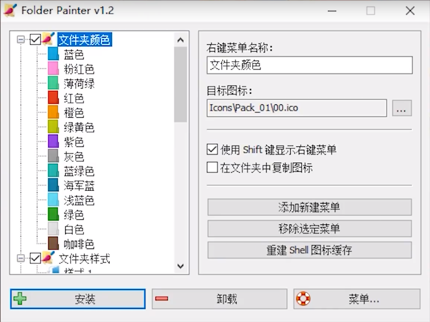Disable 使用 Shift 键显示右键菜单 option
This screenshot has height=322, width=430.
pyautogui.click(x=212, y=150)
